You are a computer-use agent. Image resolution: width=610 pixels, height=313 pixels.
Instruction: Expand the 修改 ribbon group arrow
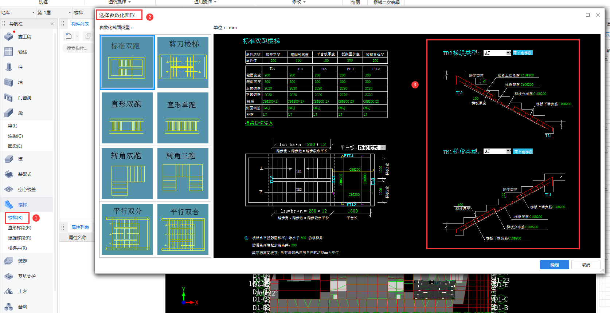click(304, 2)
